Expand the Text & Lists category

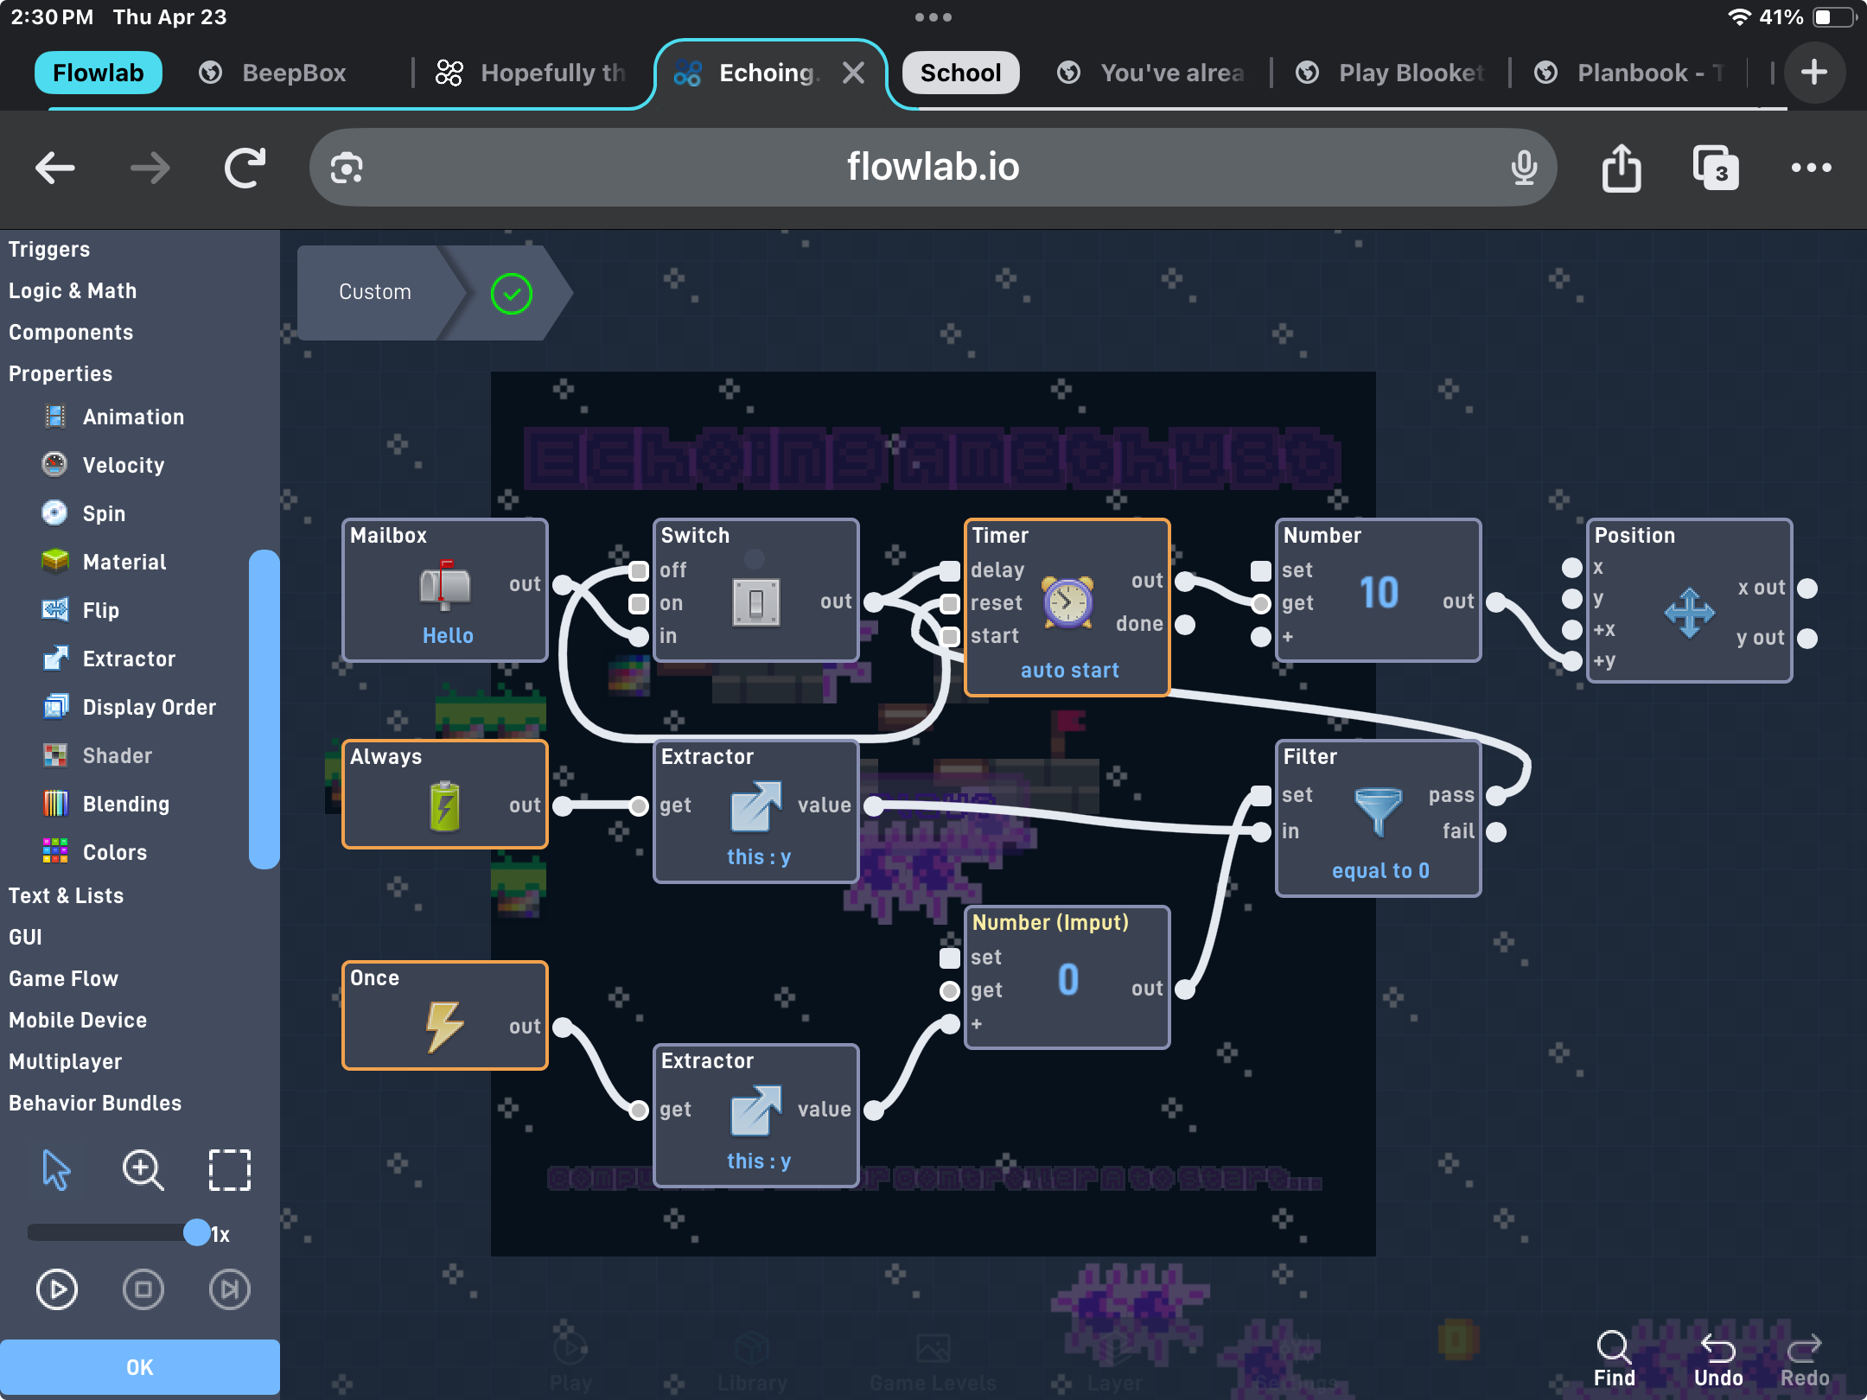[66, 895]
